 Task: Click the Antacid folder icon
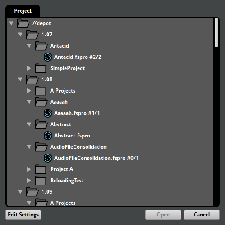pyautogui.click(x=41, y=46)
